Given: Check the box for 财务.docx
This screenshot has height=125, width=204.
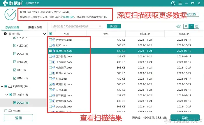Looking at the screenshot, I should click(x=50, y=79).
